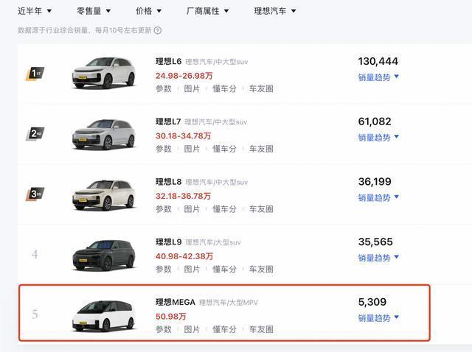Image resolution: width=472 pixels, height=352 pixels.
Task: Open the 理想L6 car thumbnail
Action: [103, 73]
